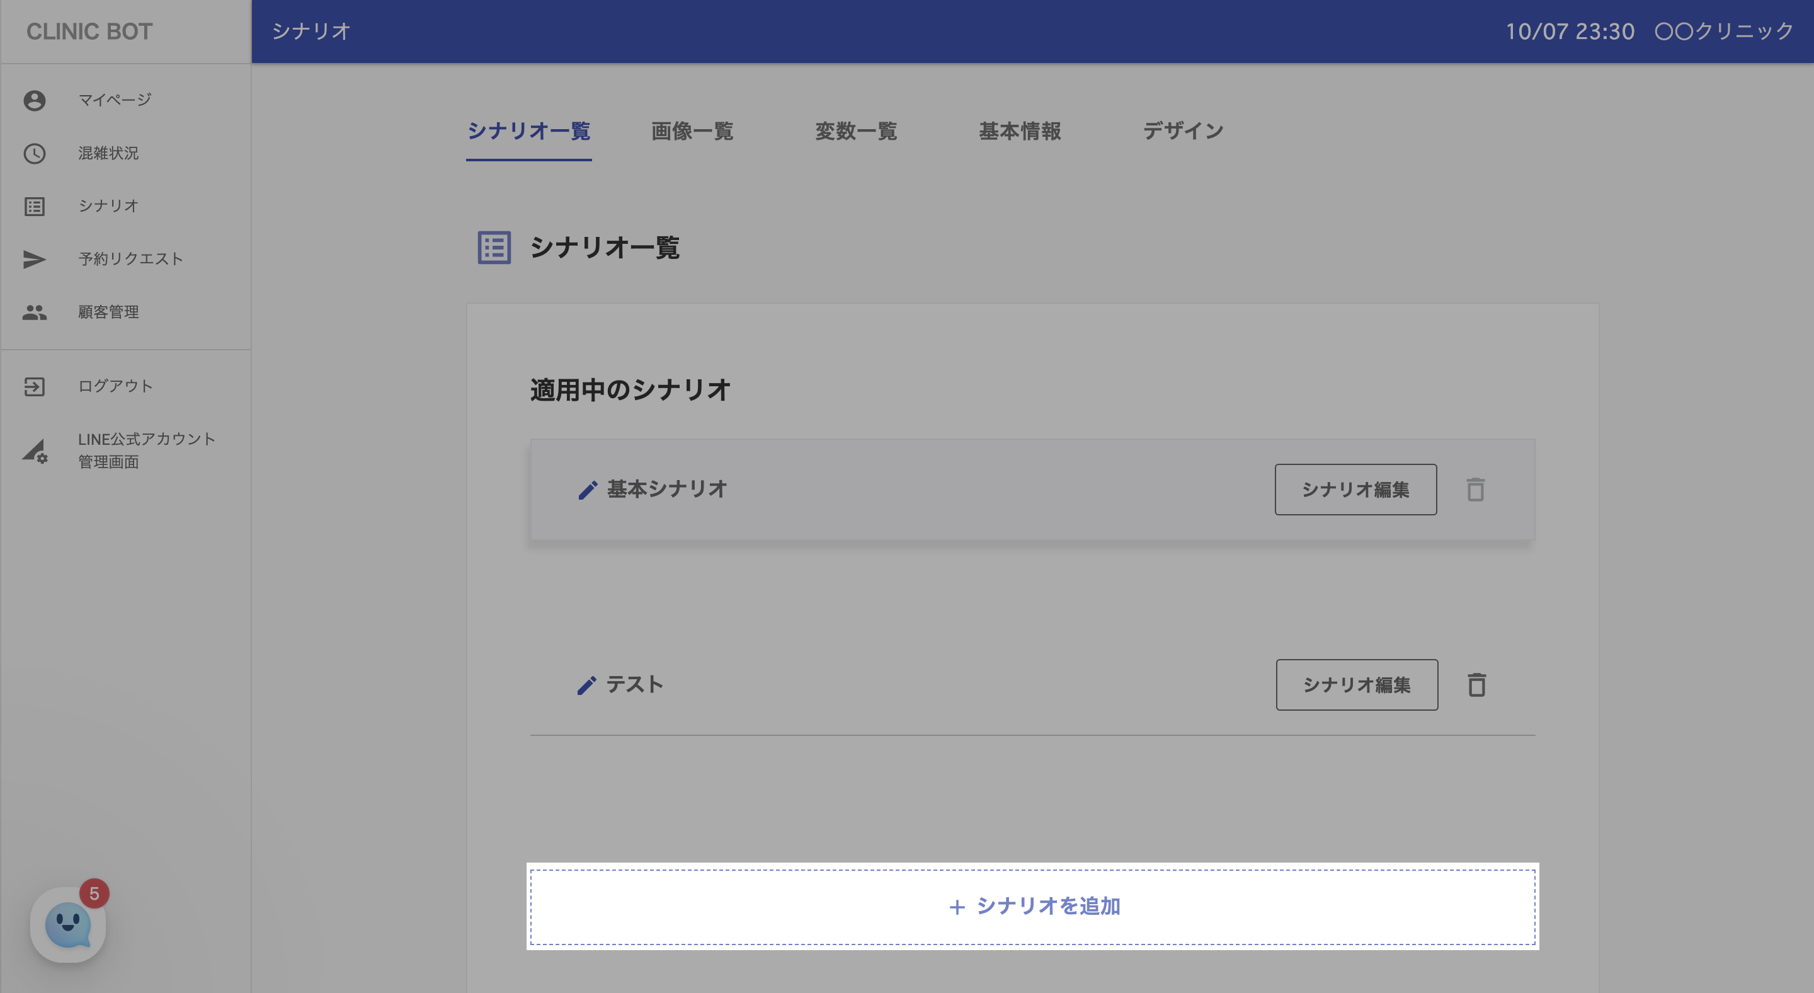Open customer management people icon
The width and height of the screenshot is (1814, 993).
(x=35, y=312)
